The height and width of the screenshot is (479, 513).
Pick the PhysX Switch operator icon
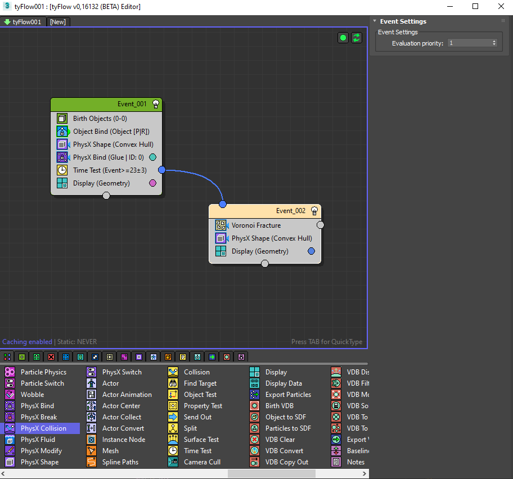91,372
